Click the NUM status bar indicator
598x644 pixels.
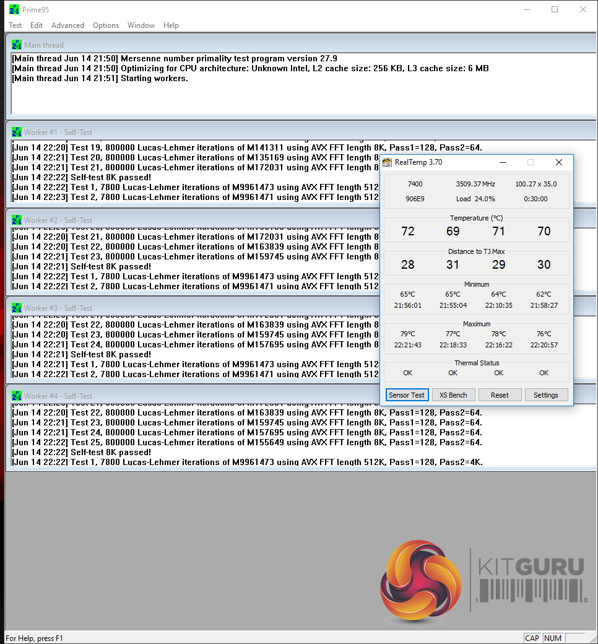[553, 638]
